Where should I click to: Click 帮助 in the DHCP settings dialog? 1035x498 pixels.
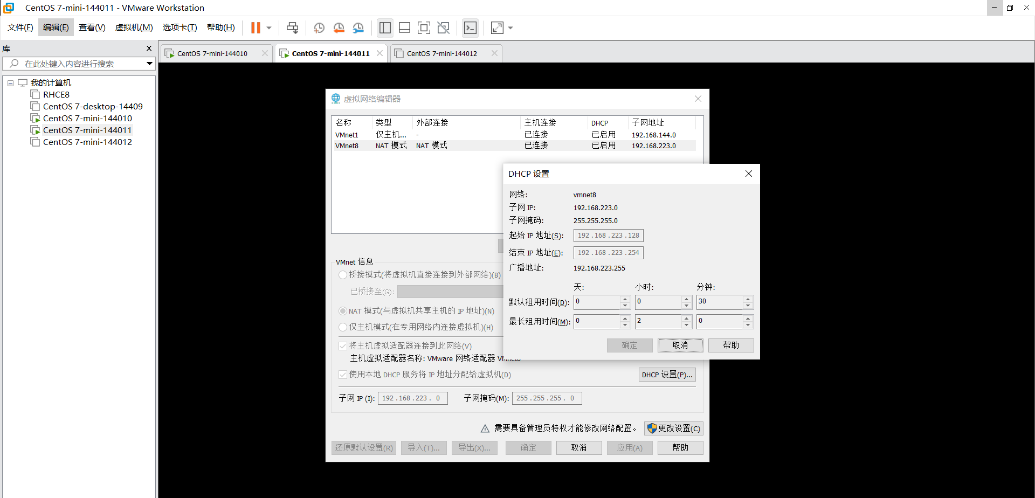731,345
